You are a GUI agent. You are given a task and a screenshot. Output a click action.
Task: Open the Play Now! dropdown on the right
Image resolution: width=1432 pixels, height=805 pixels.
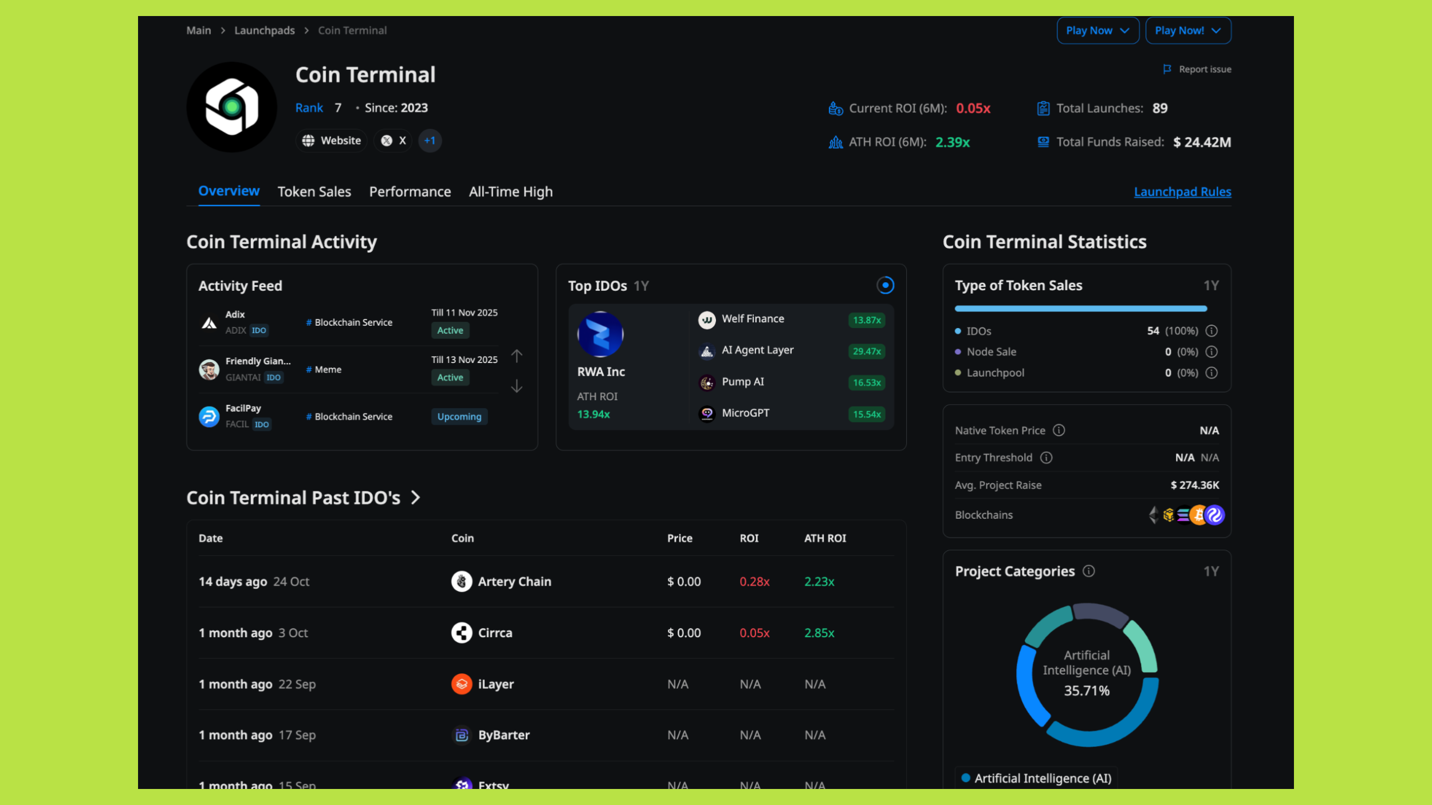[x=1188, y=30]
